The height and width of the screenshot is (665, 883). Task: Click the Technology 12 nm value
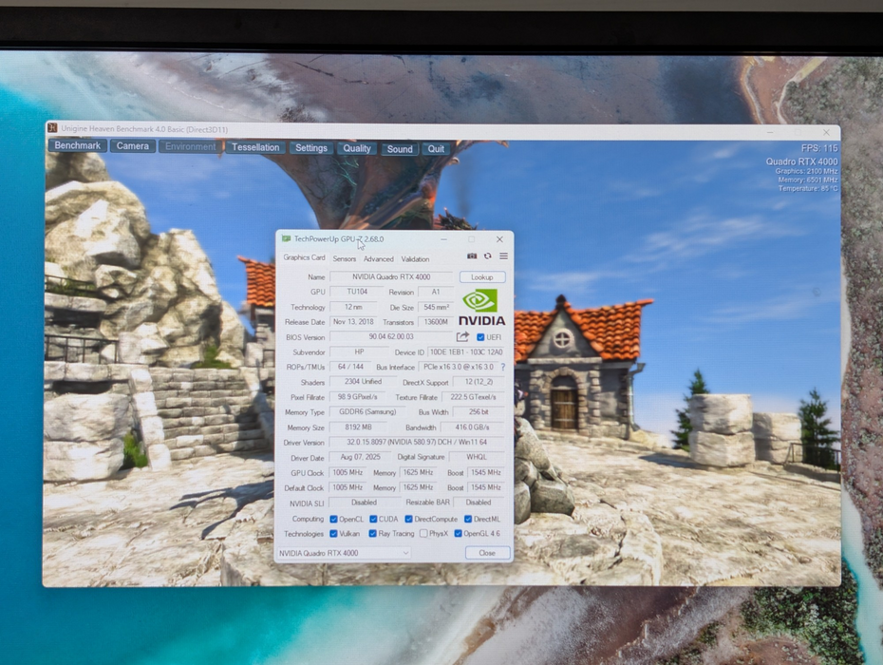(353, 307)
